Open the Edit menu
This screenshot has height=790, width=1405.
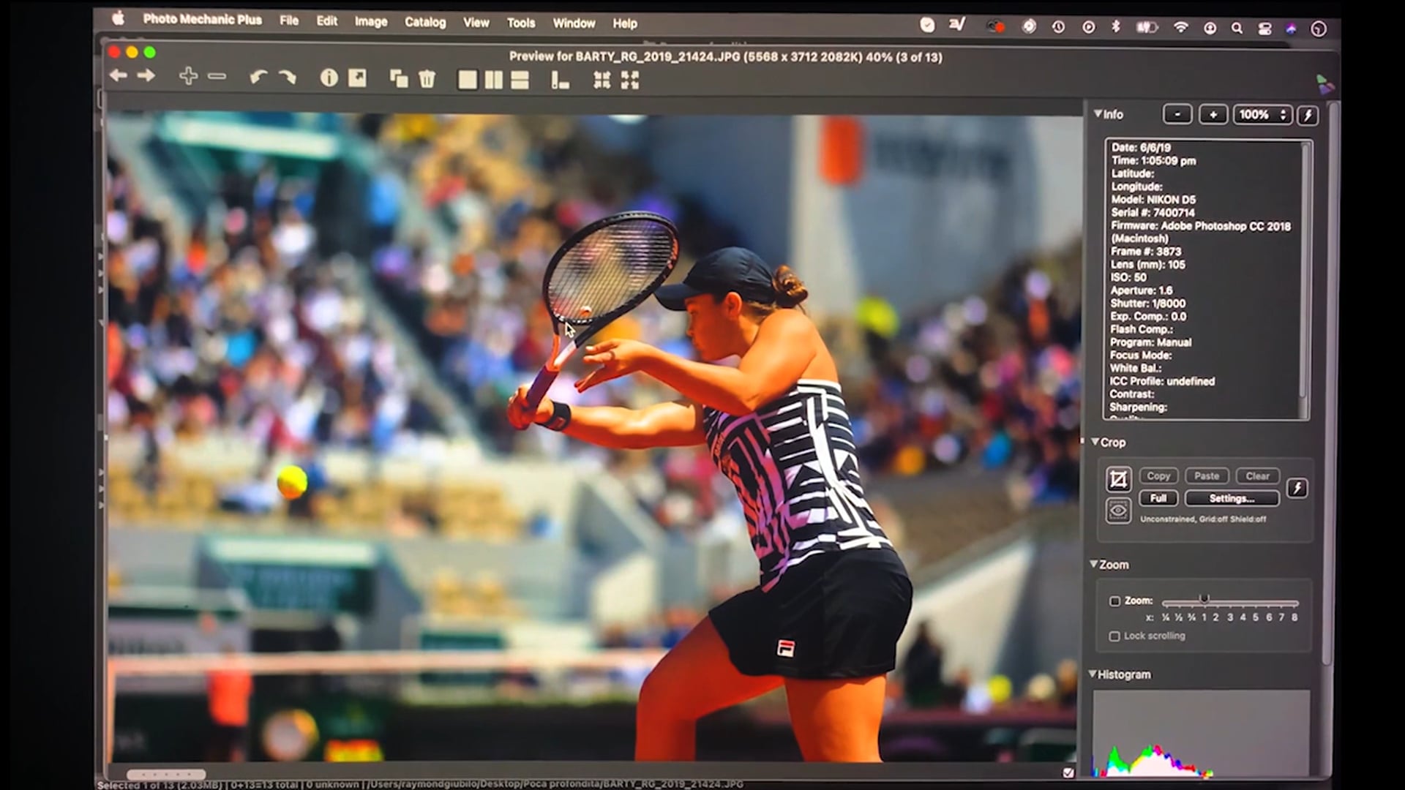point(327,21)
